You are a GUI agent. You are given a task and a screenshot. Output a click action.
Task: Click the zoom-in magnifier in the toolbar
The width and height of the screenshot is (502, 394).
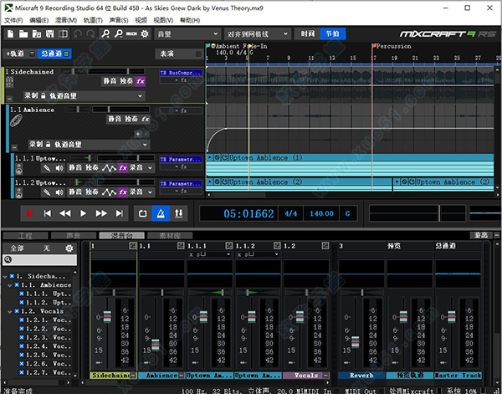[x=105, y=33]
